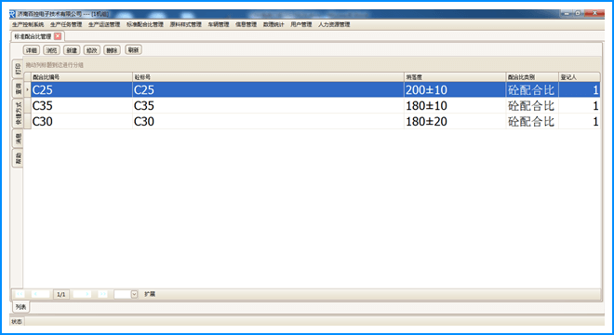This screenshot has height=335, width=614.
Task: Click the 刷新 toolbar button
Action: coord(134,49)
